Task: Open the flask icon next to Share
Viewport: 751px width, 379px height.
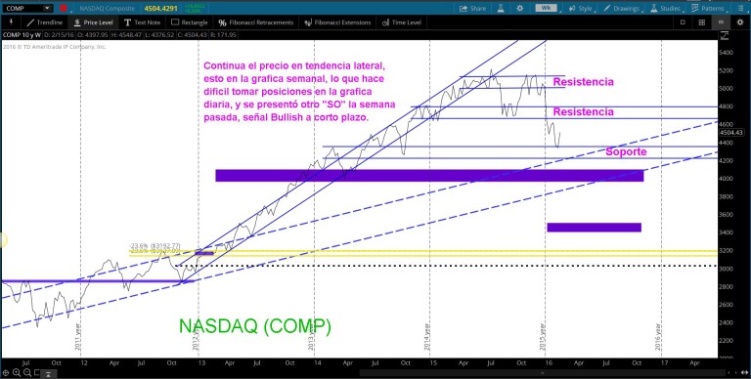Action: (x=502, y=8)
